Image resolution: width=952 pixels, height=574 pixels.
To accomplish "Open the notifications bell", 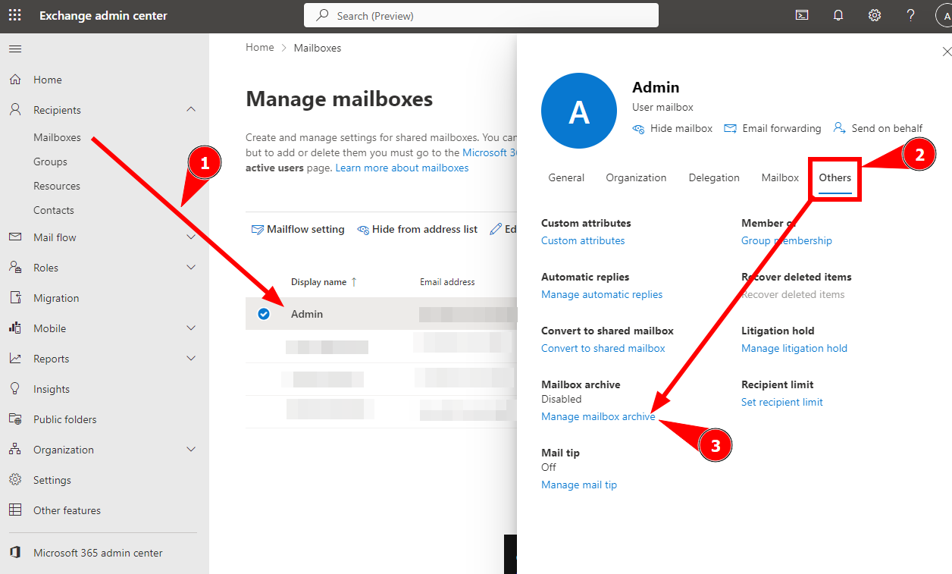I will pos(838,15).
